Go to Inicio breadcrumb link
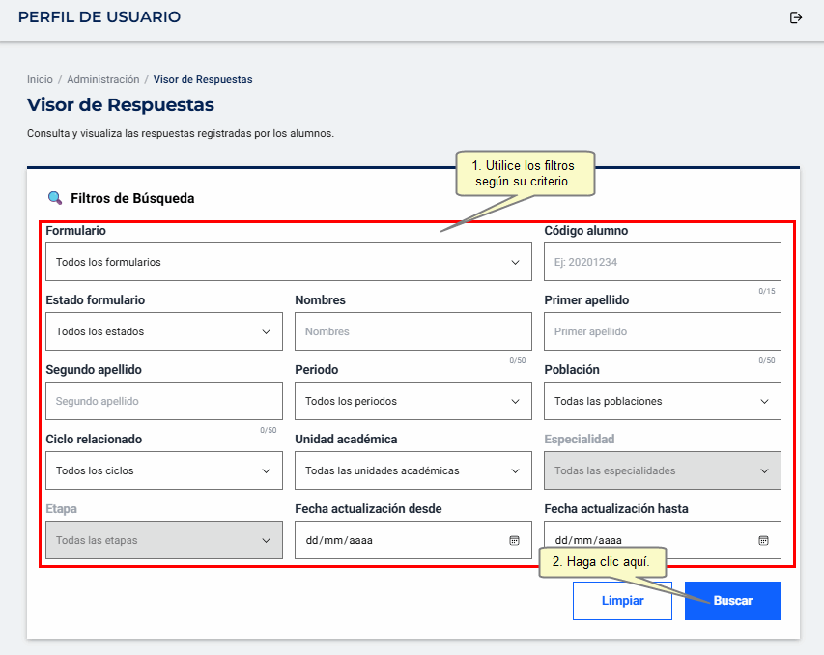 (x=40, y=79)
